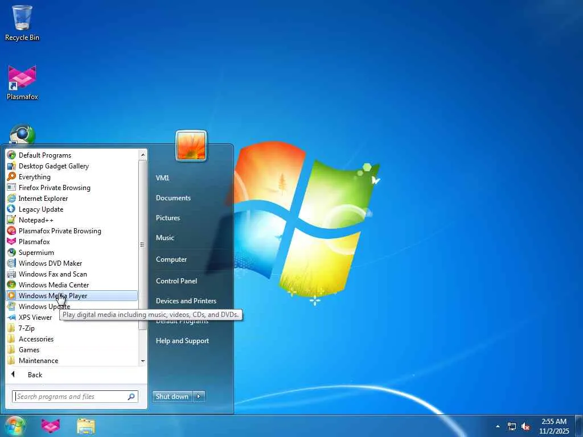
Task: Open Pictures from the Start menu
Action: pos(168,218)
